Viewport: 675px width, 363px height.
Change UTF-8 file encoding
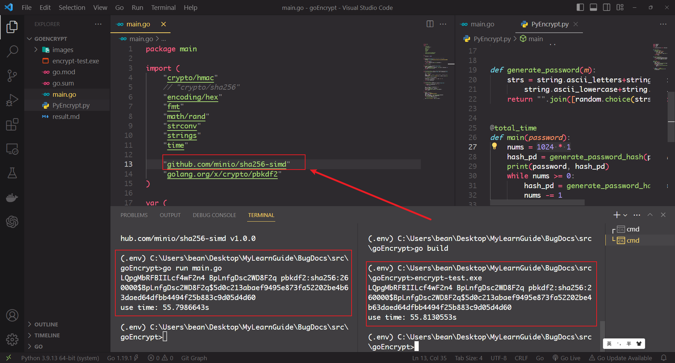[499, 358]
